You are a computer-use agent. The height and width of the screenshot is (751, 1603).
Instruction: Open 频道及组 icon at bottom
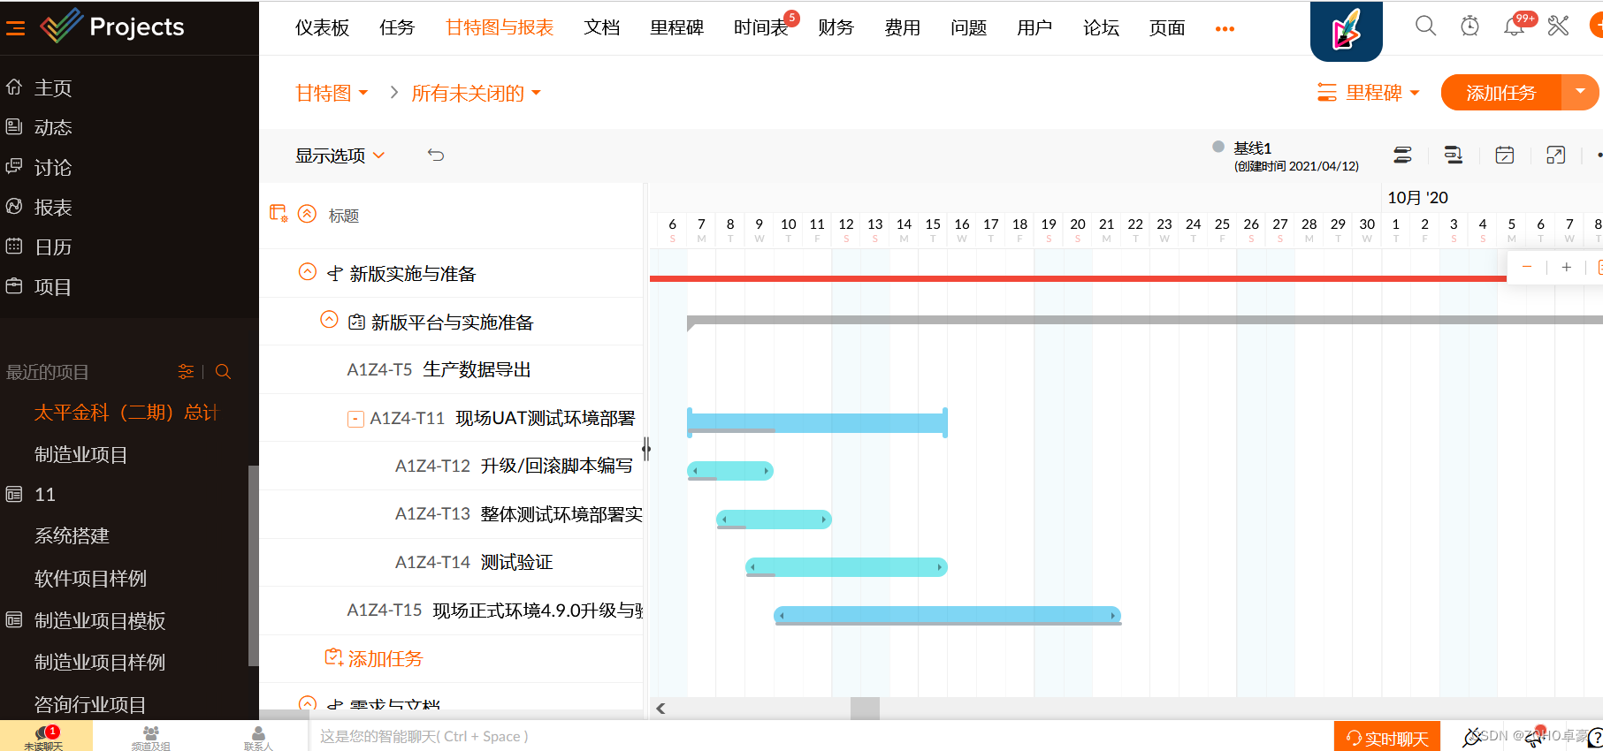(x=151, y=737)
